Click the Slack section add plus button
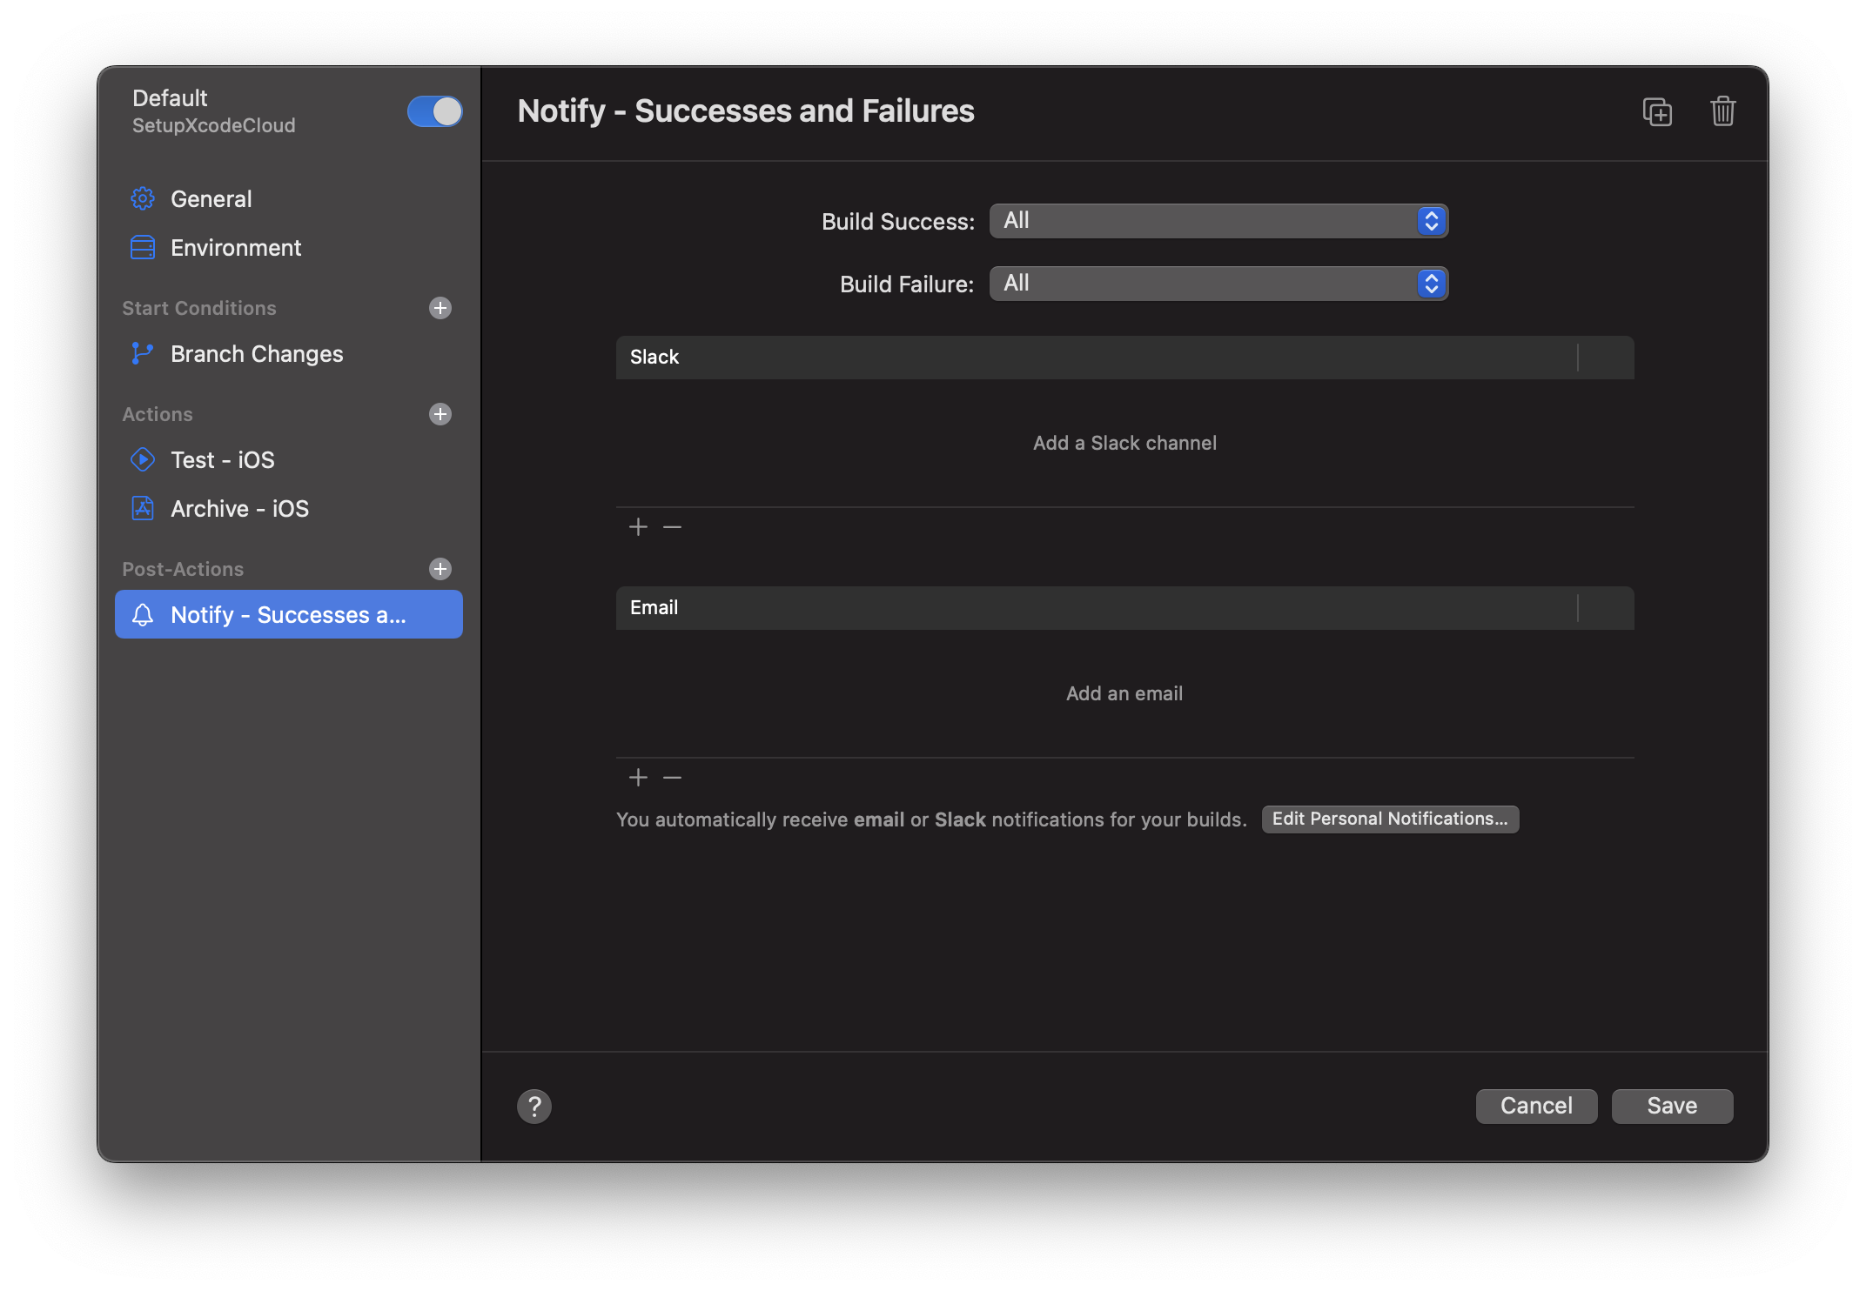The width and height of the screenshot is (1866, 1291). pyautogui.click(x=638, y=525)
